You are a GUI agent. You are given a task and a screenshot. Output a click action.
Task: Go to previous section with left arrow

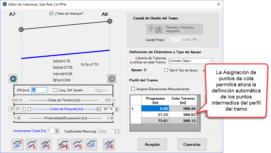pyautogui.click(x=13, y=79)
